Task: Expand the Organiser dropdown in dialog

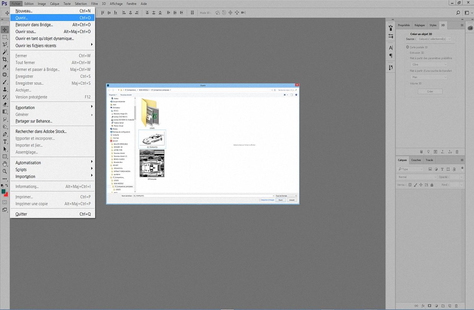Action: (x=113, y=95)
